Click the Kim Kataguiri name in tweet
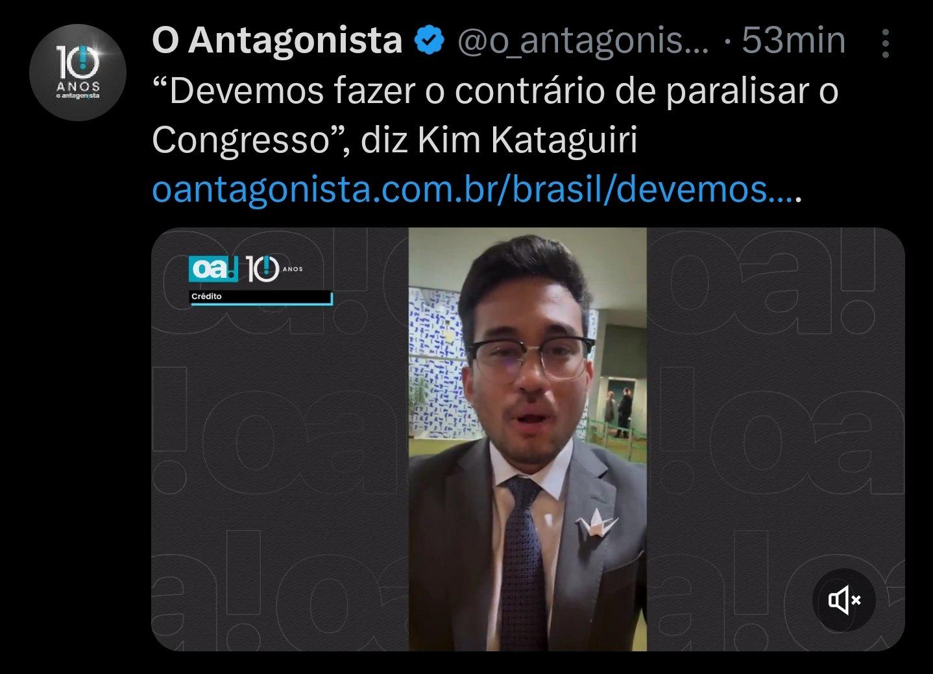The width and height of the screenshot is (933, 674). point(527,141)
